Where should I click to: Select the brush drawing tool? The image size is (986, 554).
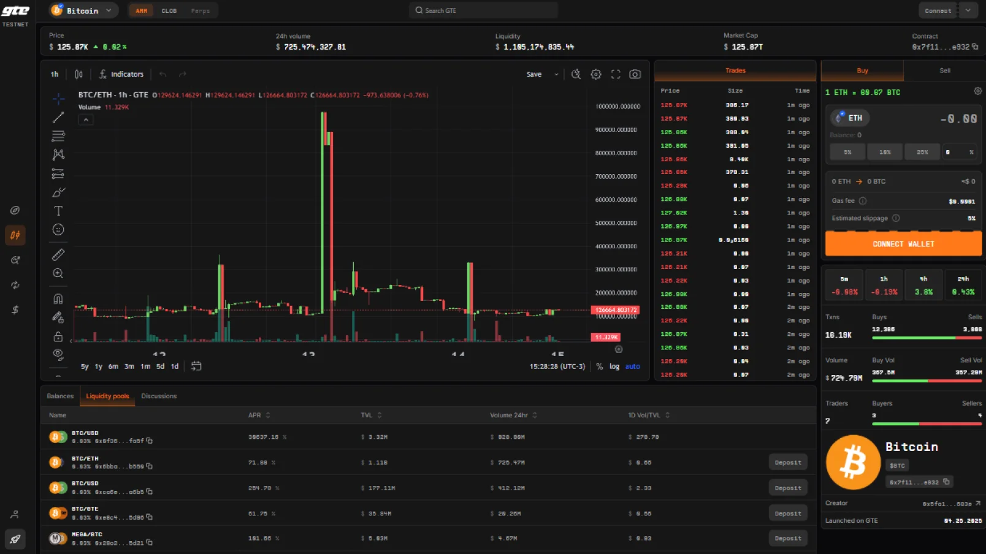[58, 192]
